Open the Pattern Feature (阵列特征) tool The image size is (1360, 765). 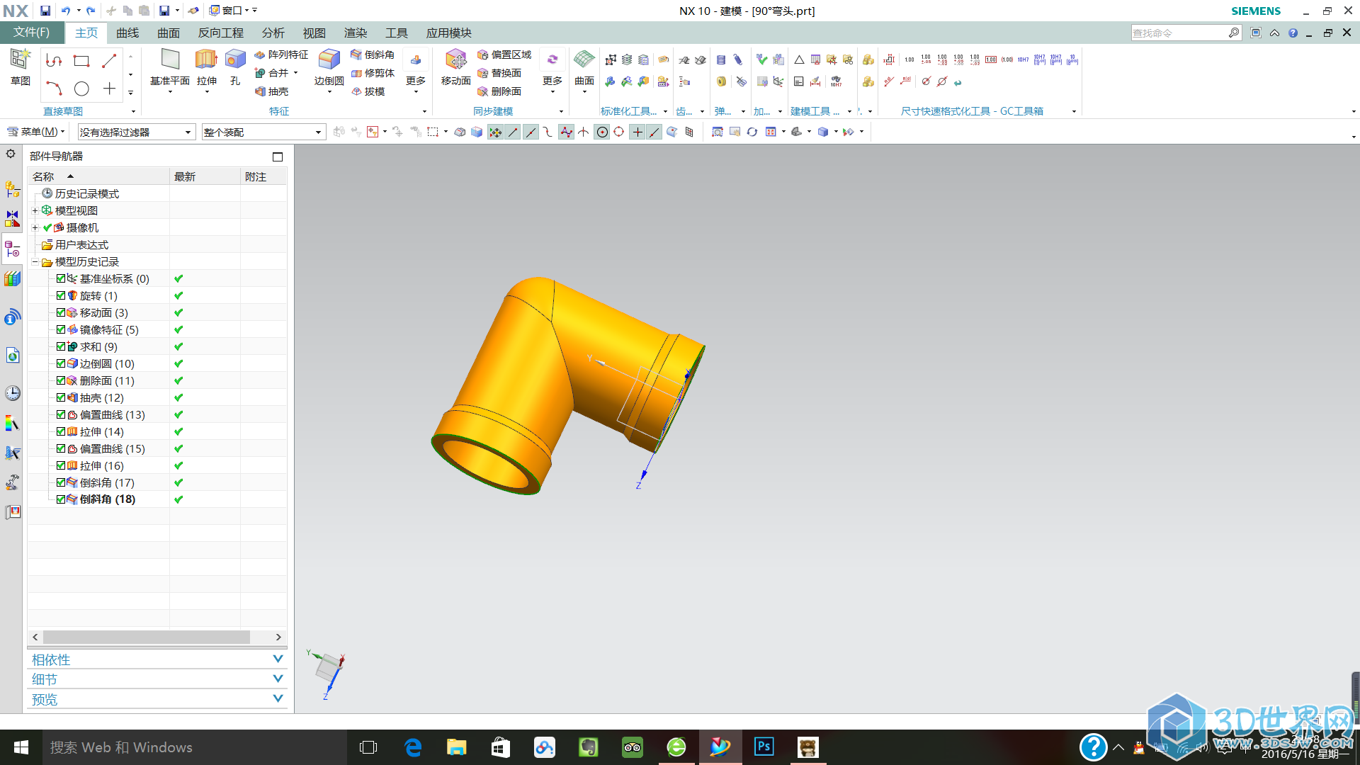click(x=281, y=55)
